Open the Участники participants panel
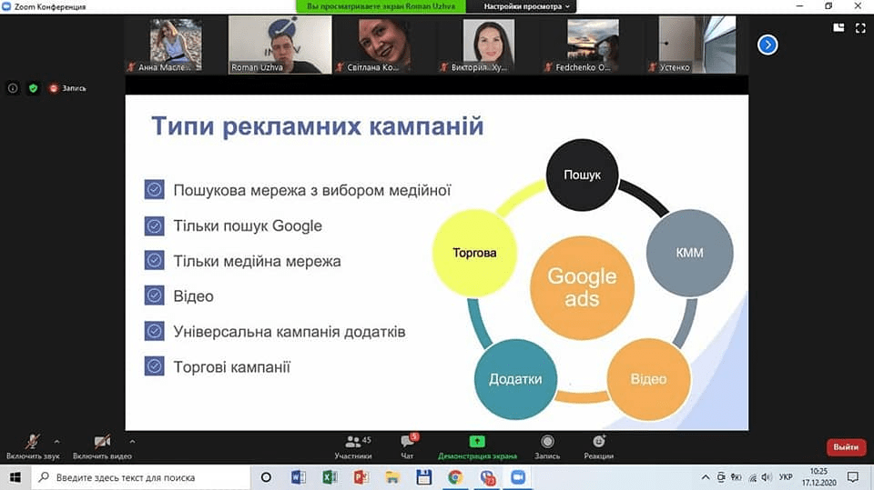Viewport: 874px width, 490px height. (353, 447)
